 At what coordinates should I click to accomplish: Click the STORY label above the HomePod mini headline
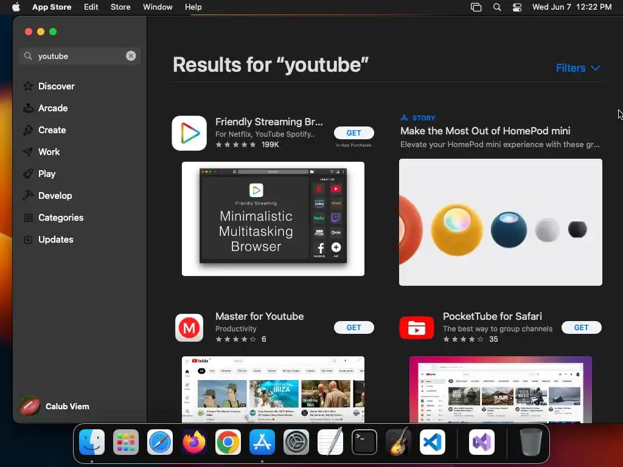pyautogui.click(x=423, y=118)
